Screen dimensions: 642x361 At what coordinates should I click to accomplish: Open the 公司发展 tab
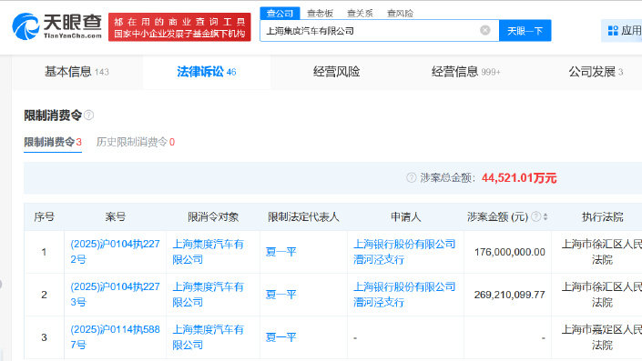pyautogui.click(x=596, y=72)
